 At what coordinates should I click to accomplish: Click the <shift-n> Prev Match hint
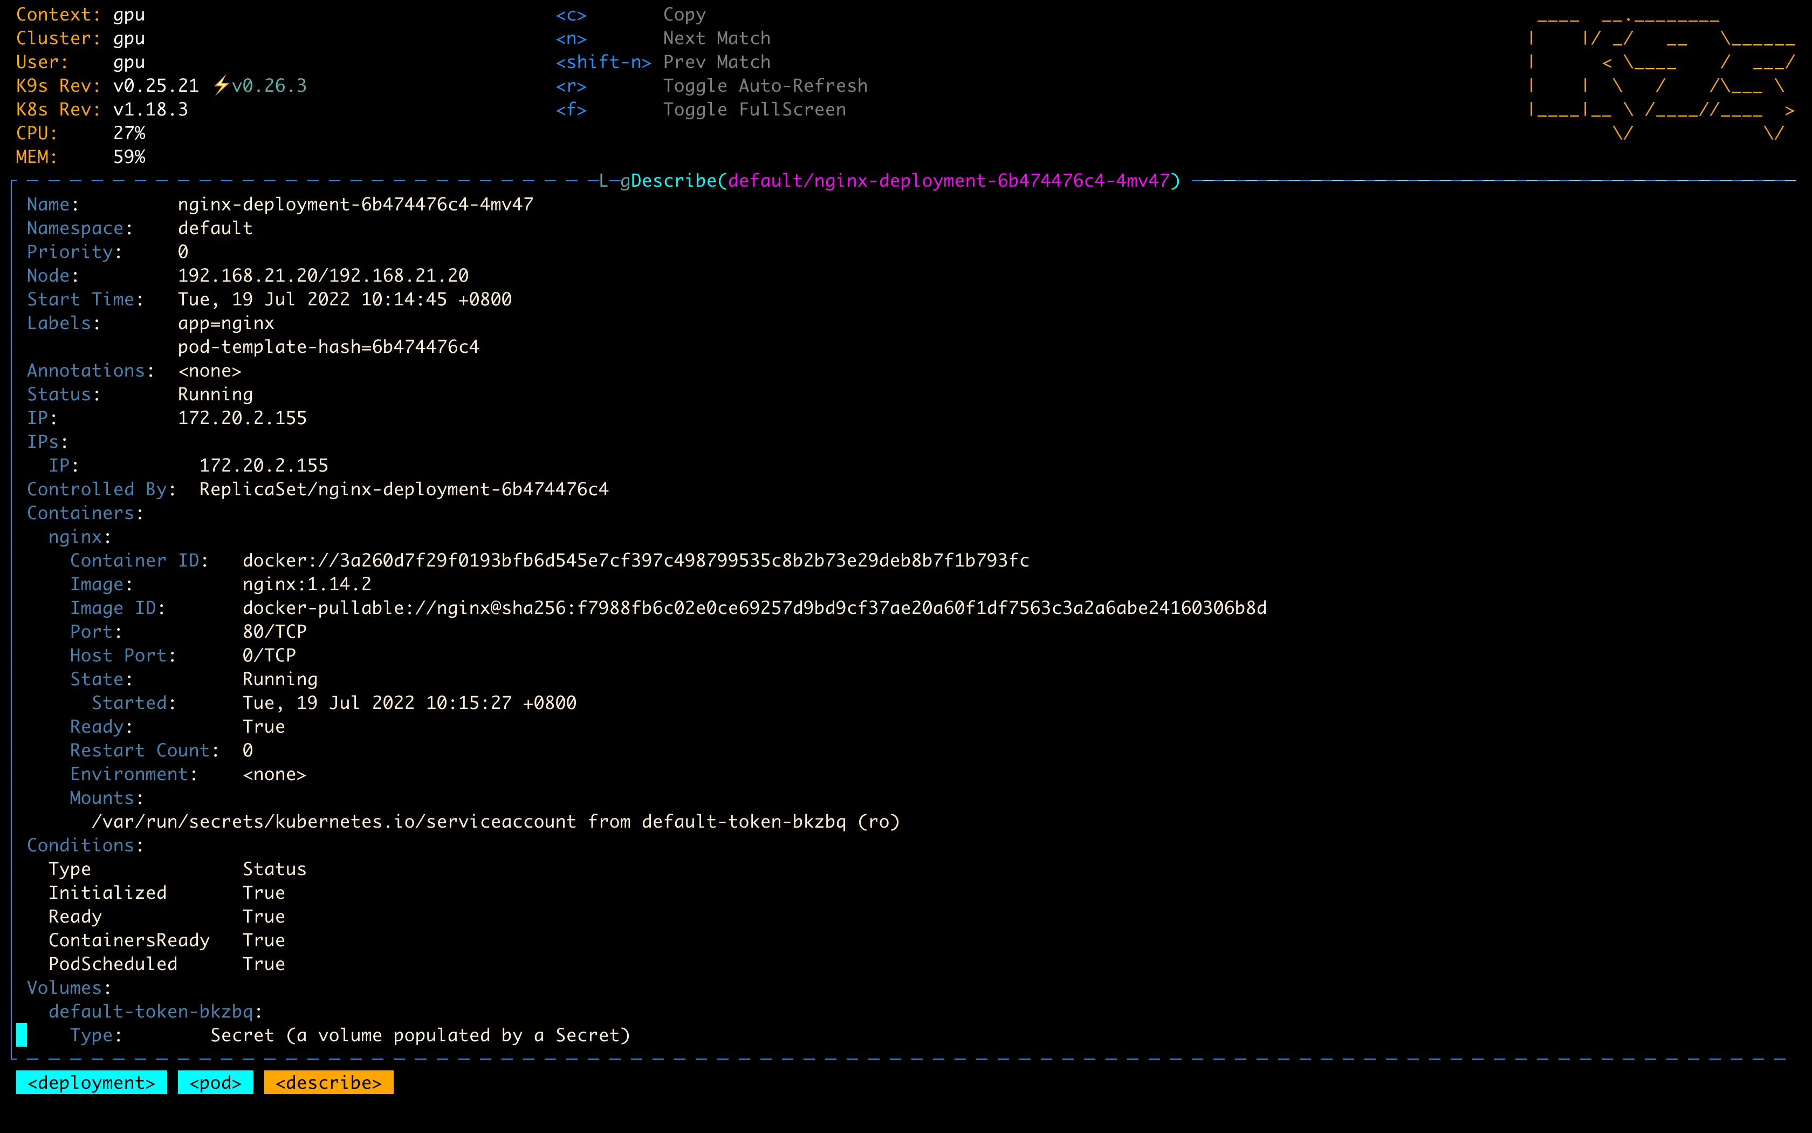[663, 62]
